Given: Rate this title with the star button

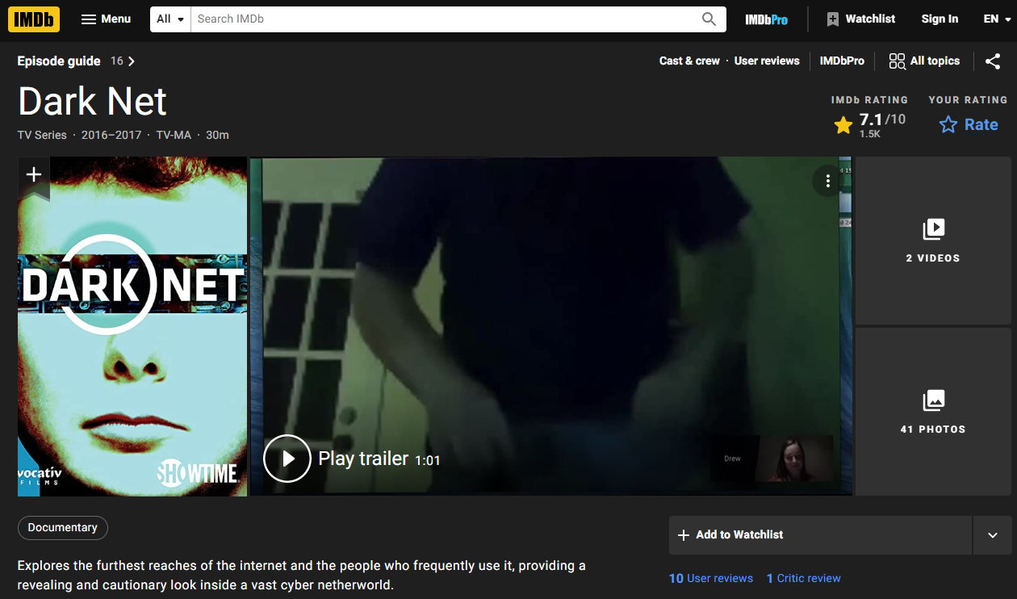Looking at the screenshot, I should tap(969, 124).
